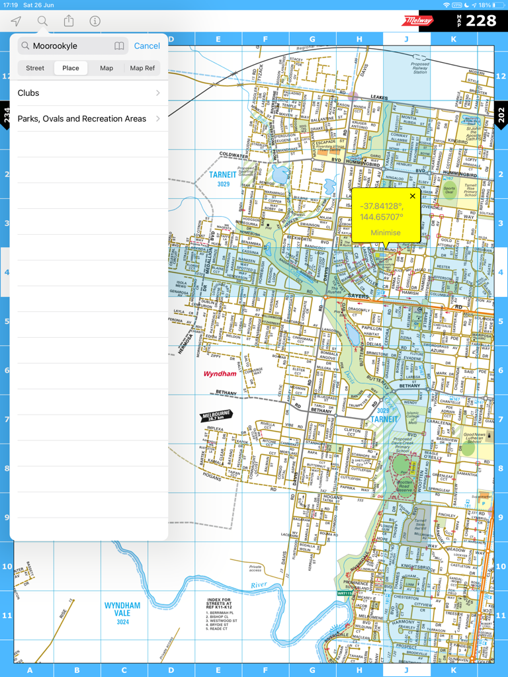Click column E header at top
Image resolution: width=508 pixels, height=677 pixels.
coord(218,39)
